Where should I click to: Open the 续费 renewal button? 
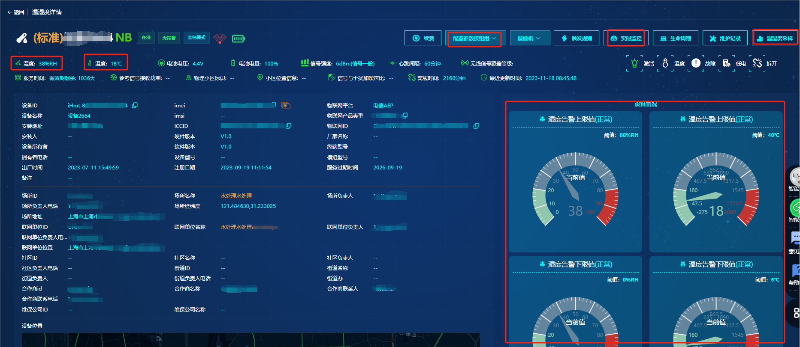tap(423, 38)
